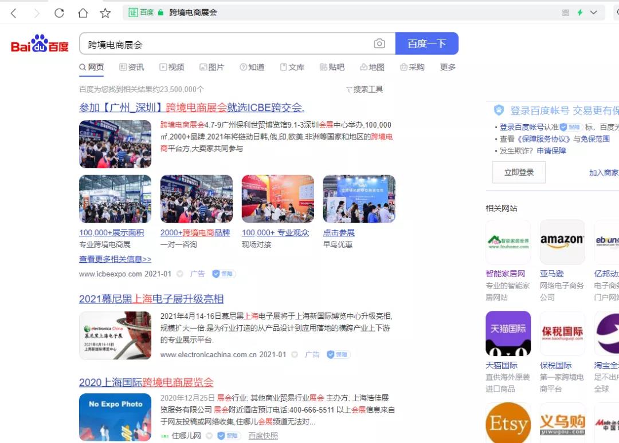Click dropdown icon beside 住哪儿网

click(x=210, y=436)
